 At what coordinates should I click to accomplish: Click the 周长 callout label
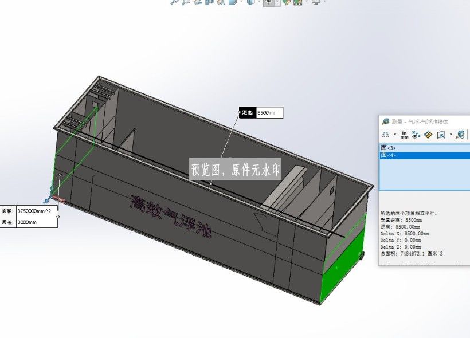coord(8,222)
